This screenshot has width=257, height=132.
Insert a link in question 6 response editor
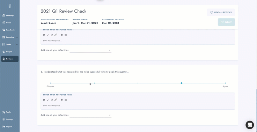point(56,100)
